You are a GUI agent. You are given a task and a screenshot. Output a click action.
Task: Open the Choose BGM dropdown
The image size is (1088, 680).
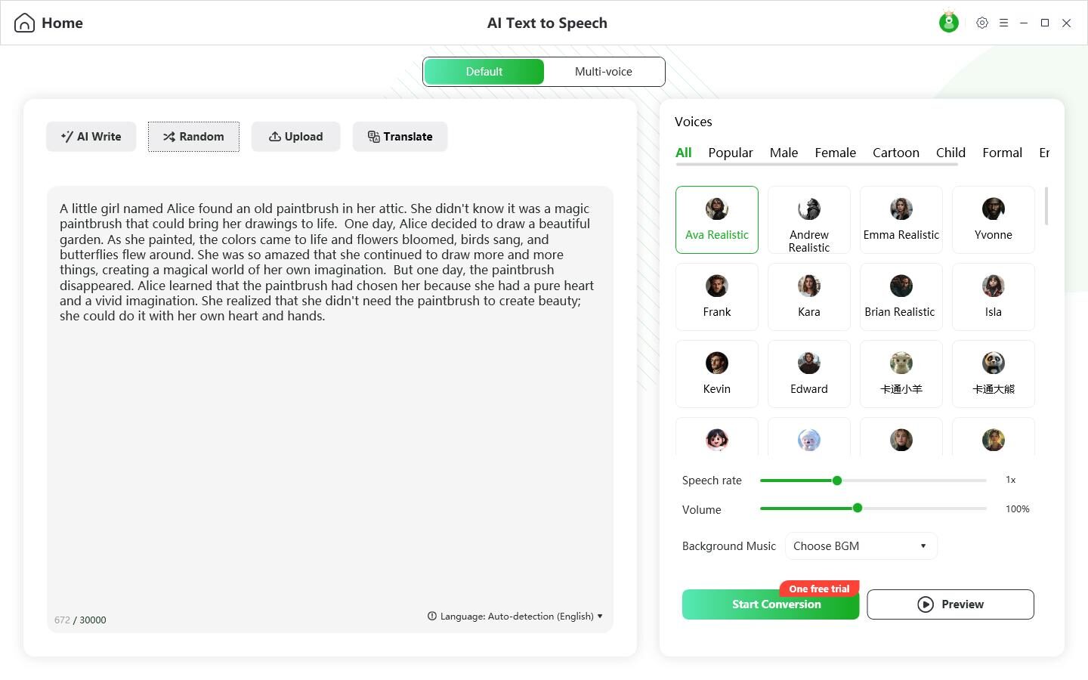(x=861, y=546)
